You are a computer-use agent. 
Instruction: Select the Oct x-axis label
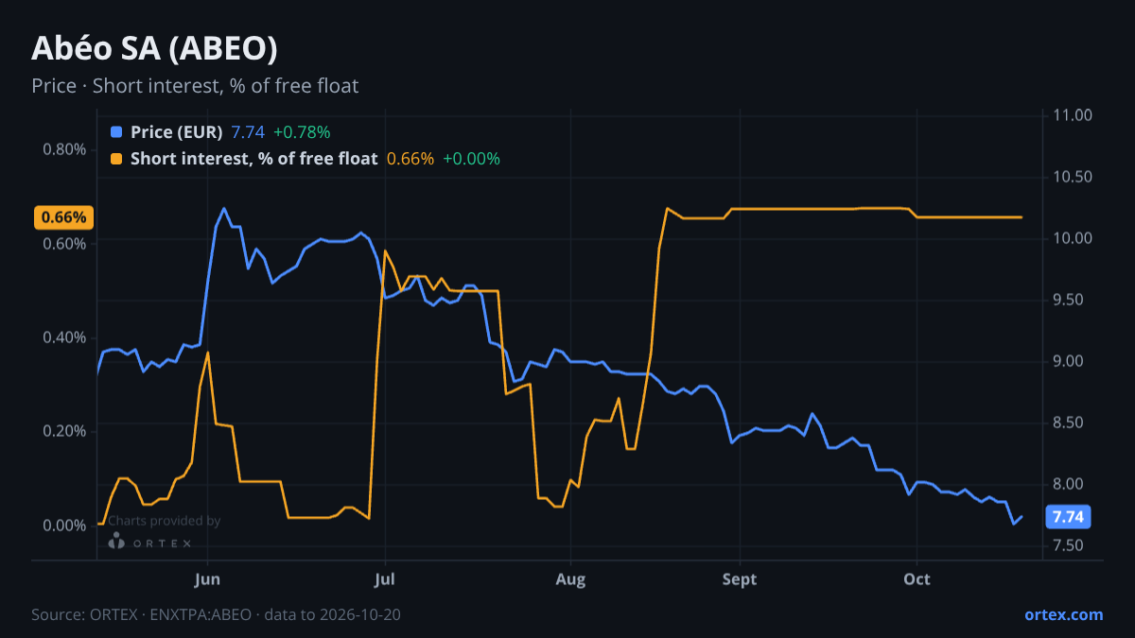tap(917, 579)
